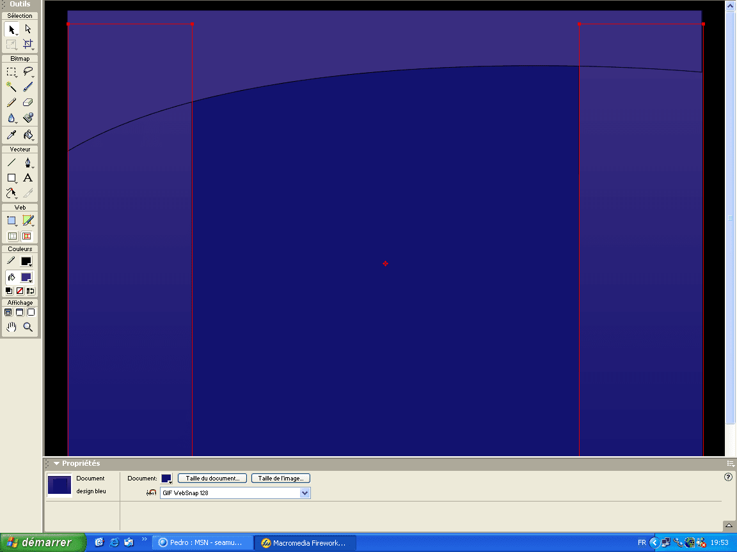Viewport: 737px width, 552px height.
Task: Choose the Pen tool
Action: [28, 162]
